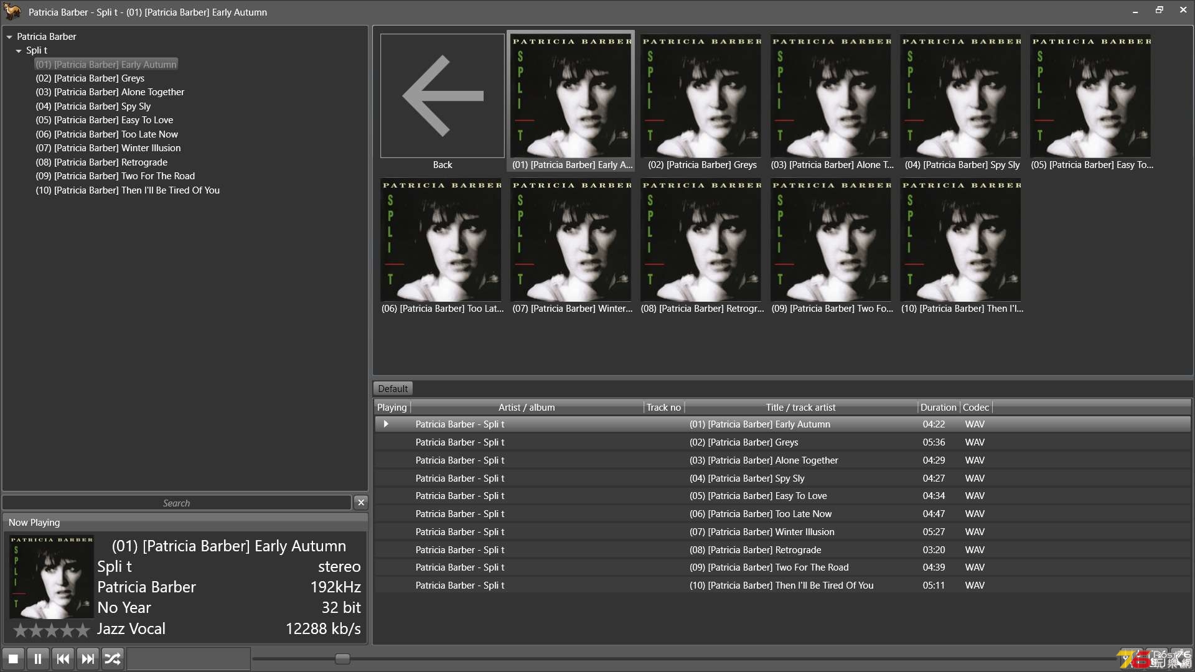Sort by Codec column header
The image size is (1195, 672).
[976, 408]
